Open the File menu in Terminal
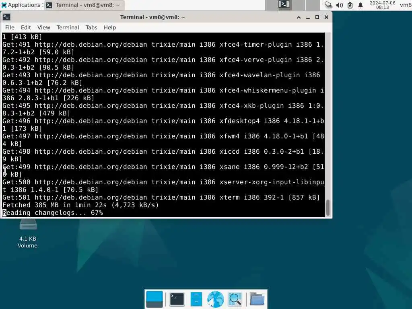The image size is (412, 309). [x=10, y=27]
